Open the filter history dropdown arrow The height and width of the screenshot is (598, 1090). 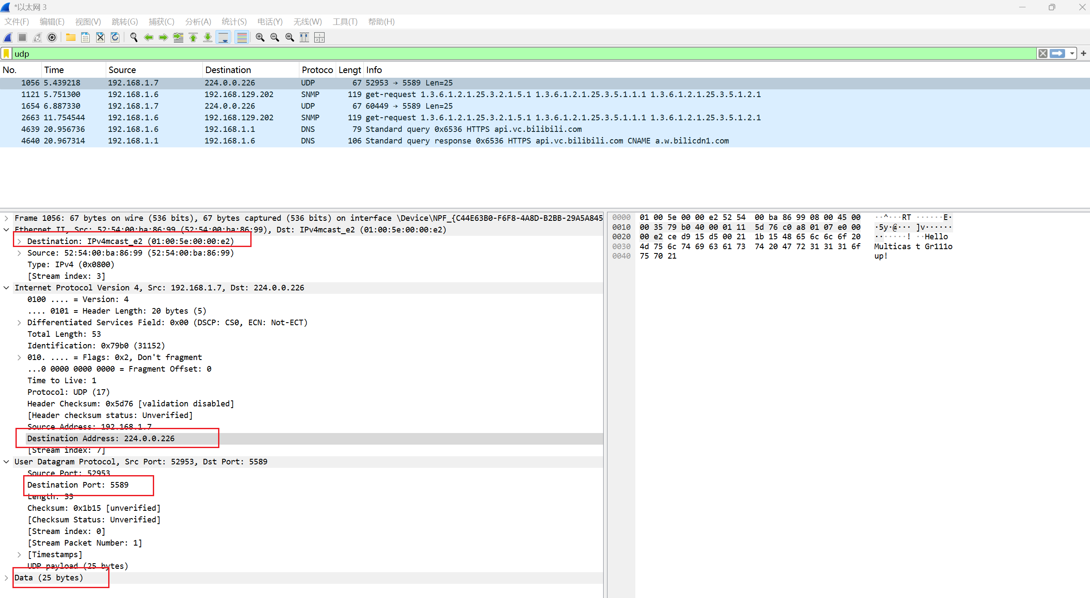(1072, 53)
